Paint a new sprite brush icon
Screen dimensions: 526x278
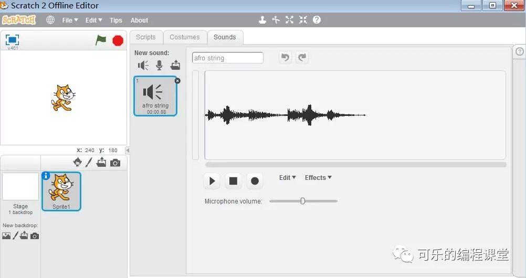(x=89, y=163)
